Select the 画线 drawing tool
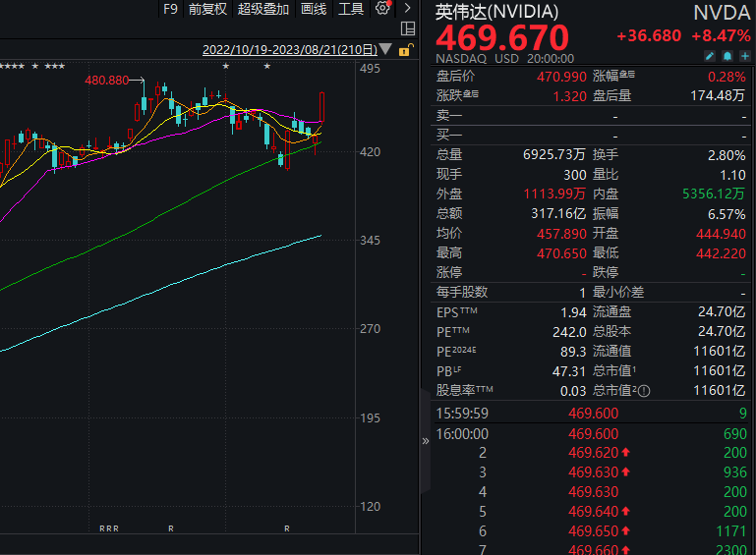Screen dimensions: 756x555 (314, 9)
